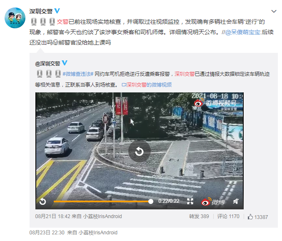Click 转发 389 to repost
This screenshot has width=282, height=241.
tap(199, 216)
